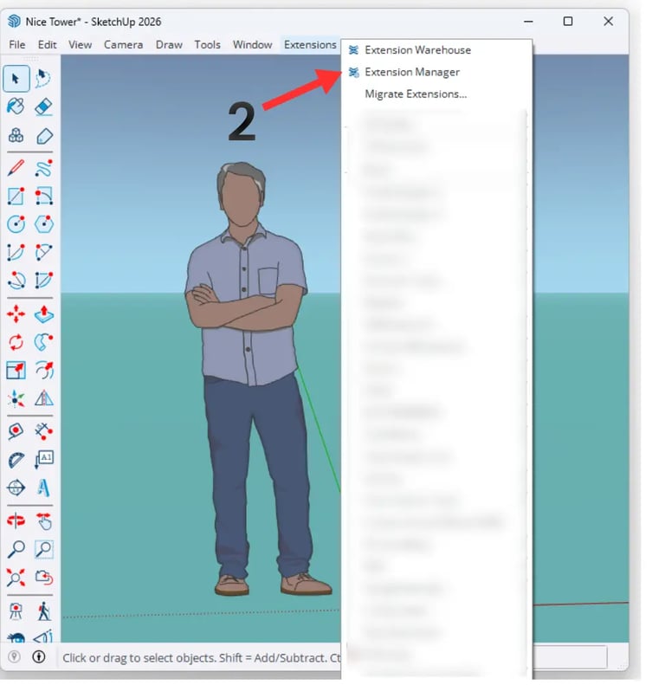Maximize the SketchUp window
Viewport: 665px width, 685px height.
point(567,21)
